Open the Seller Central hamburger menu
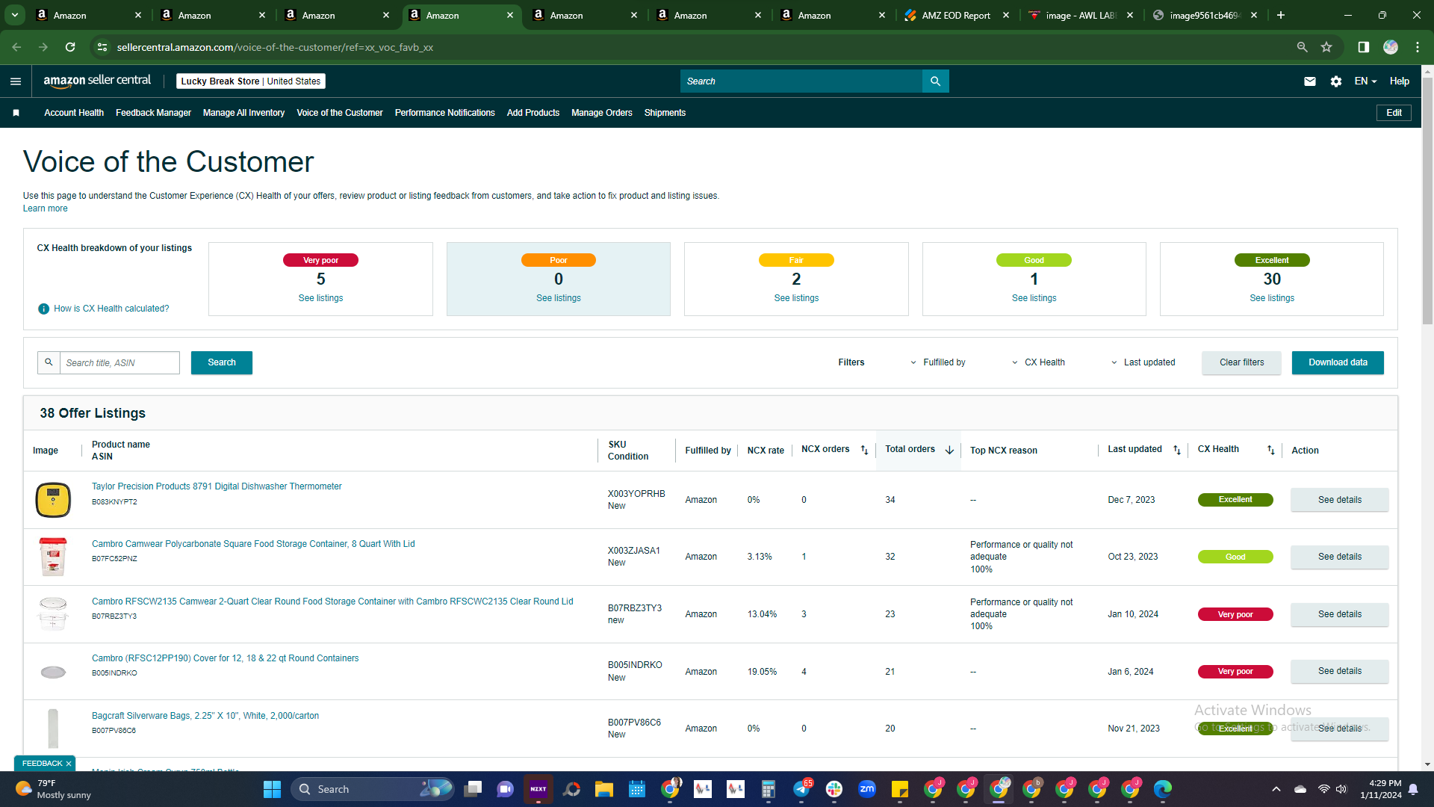 click(16, 81)
